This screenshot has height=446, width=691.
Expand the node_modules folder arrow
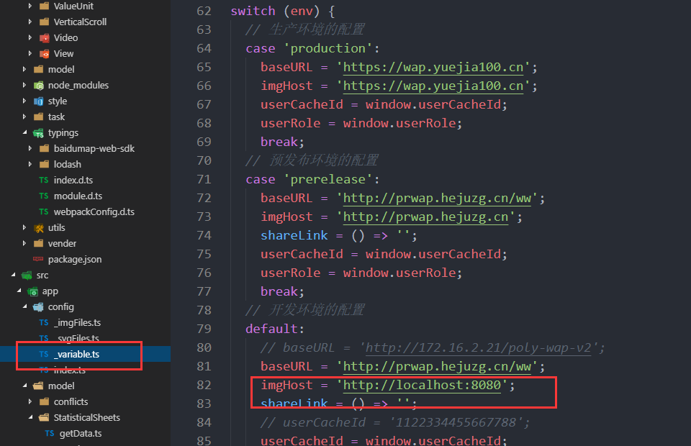pos(24,85)
